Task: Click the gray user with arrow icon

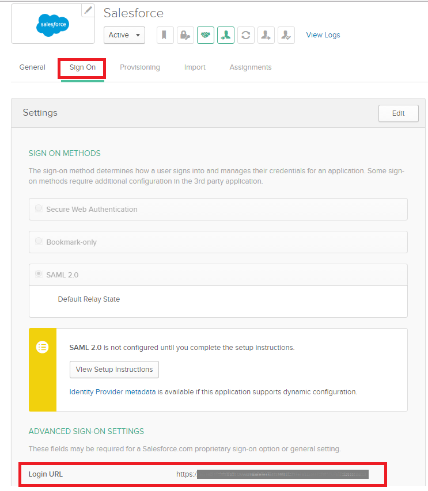Action: tap(266, 35)
